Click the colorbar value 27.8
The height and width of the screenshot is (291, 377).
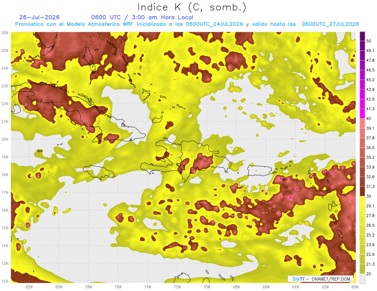click(x=370, y=215)
